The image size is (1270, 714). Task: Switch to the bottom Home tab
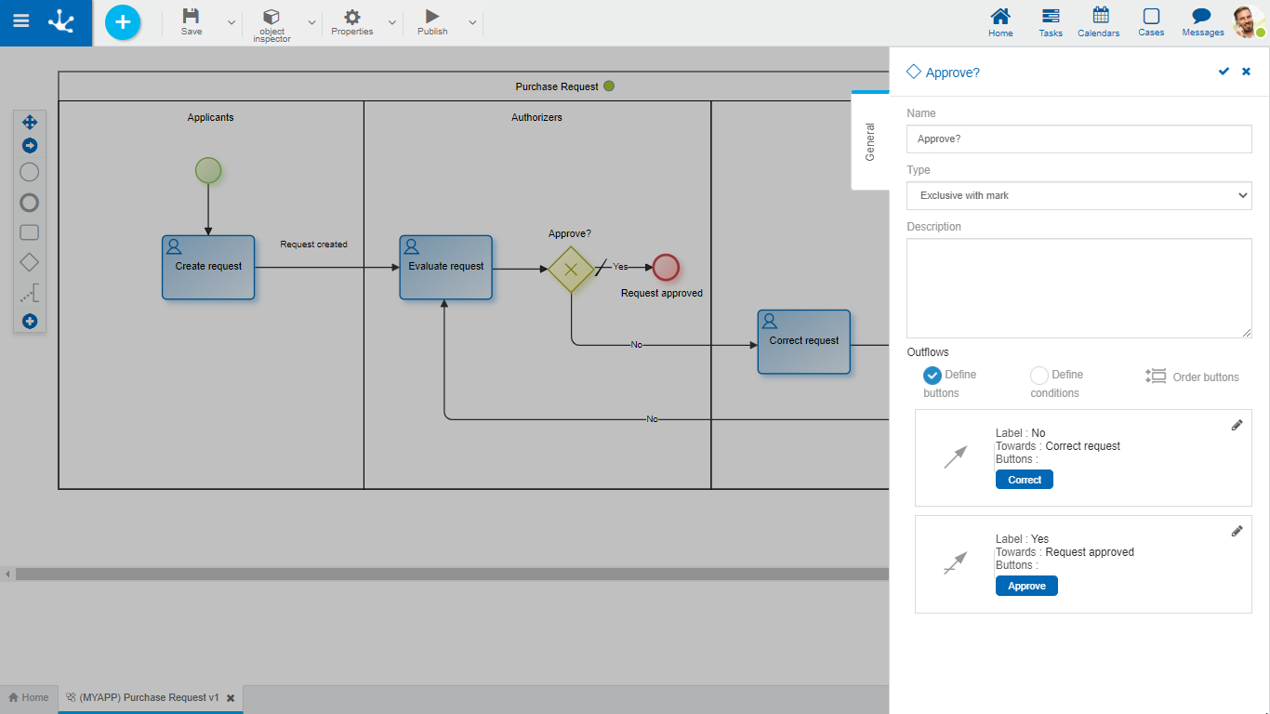click(29, 697)
